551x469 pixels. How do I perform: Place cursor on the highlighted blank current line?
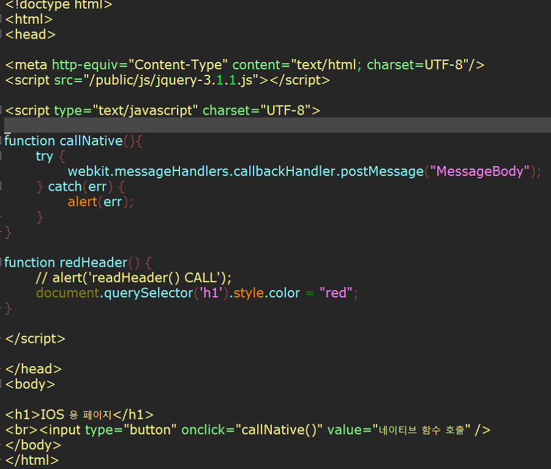(x=277, y=125)
